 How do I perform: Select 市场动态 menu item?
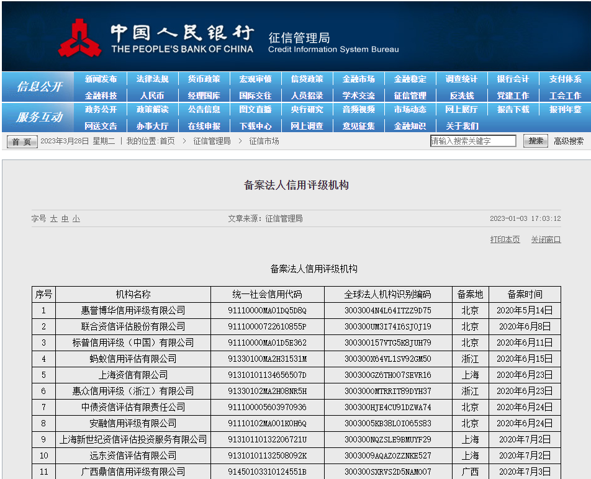click(x=410, y=110)
